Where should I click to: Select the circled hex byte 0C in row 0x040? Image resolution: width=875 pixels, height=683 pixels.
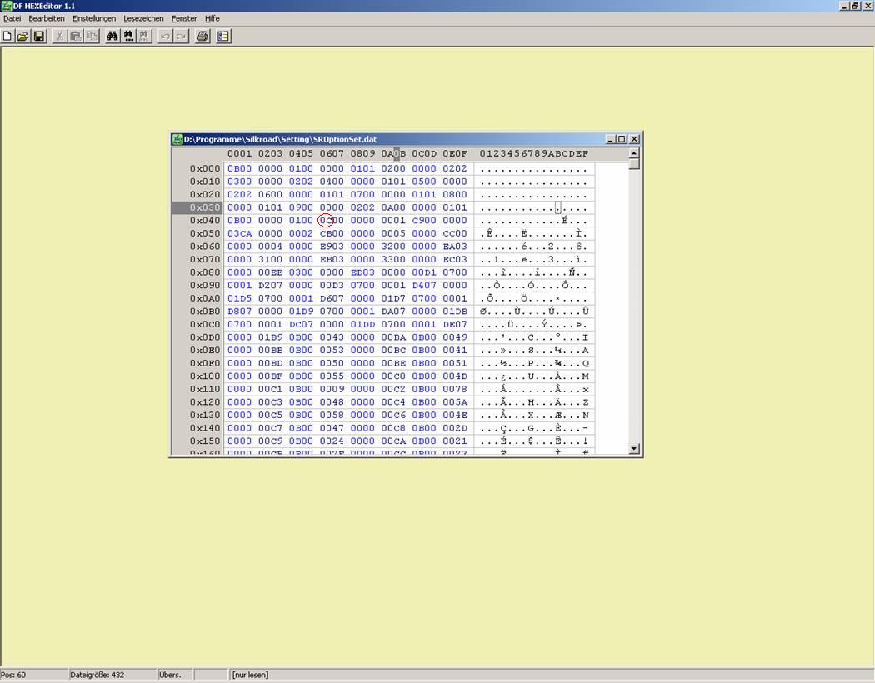click(323, 221)
